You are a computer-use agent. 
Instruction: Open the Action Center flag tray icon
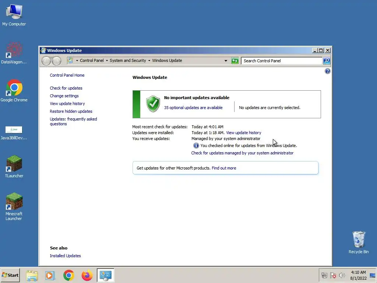pos(333,275)
